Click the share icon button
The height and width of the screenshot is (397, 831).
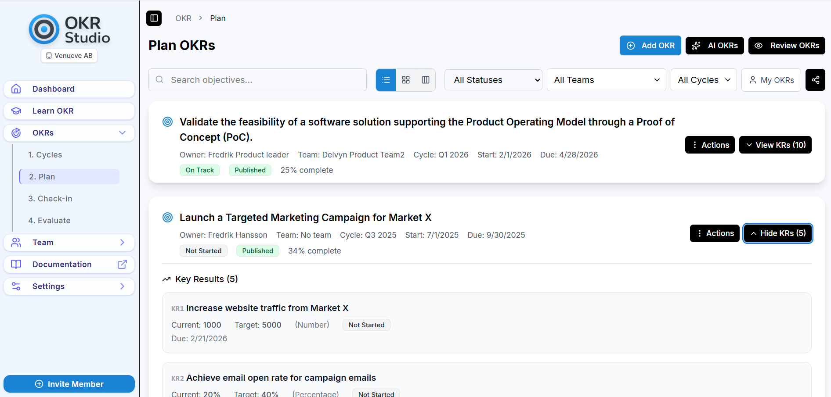(815, 80)
